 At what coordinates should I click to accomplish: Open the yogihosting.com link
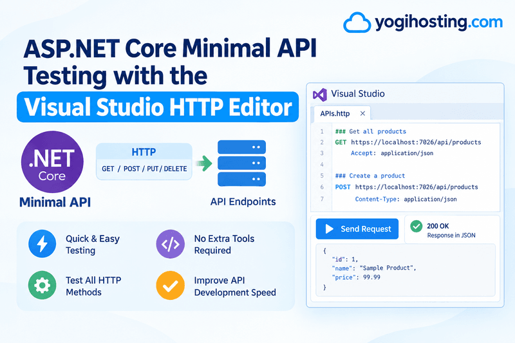[439, 23]
